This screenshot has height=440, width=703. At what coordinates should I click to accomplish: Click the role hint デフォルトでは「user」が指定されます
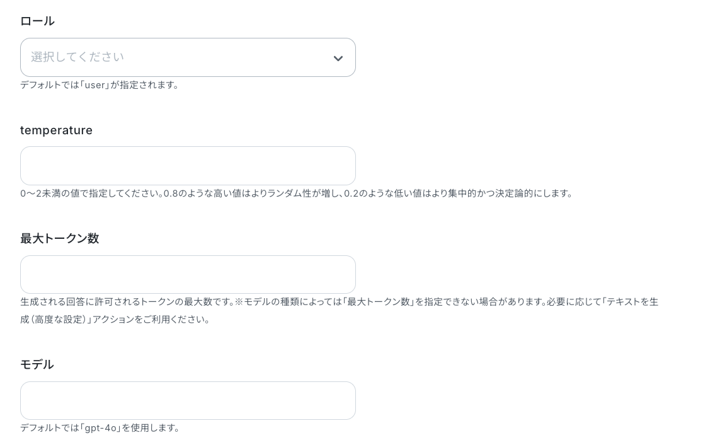pos(101,85)
